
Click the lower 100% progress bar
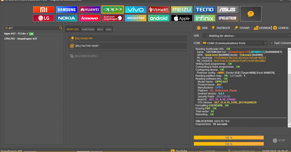pos(229,144)
